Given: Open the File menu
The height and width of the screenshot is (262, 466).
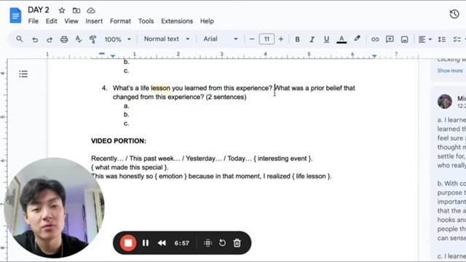Looking at the screenshot, I should point(33,21).
